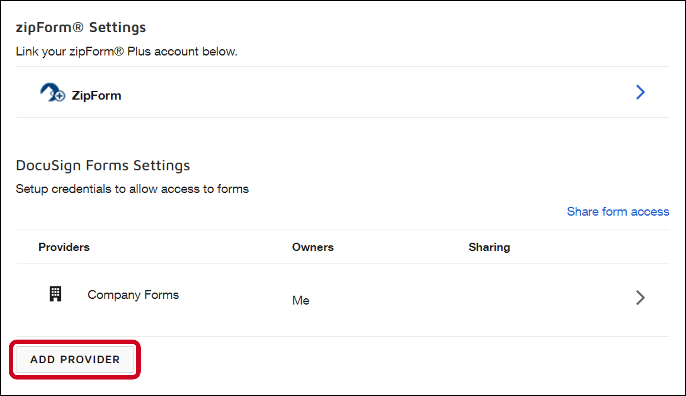Select the Company Forms provider name
The width and height of the screenshot is (686, 396).
point(133,295)
